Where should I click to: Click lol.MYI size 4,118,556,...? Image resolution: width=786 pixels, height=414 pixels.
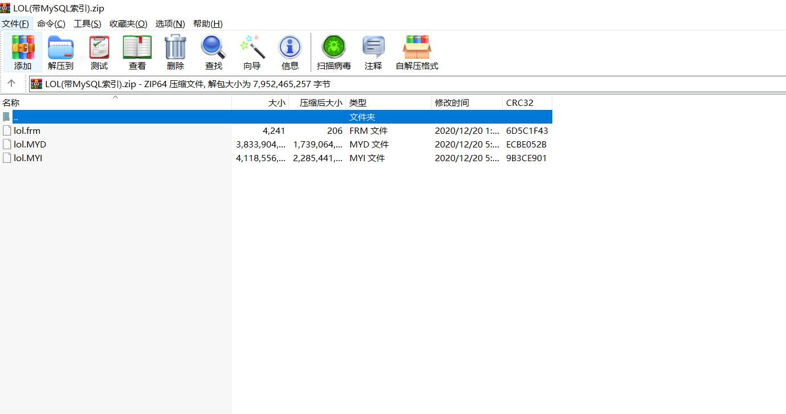click(x=260, y=158)
